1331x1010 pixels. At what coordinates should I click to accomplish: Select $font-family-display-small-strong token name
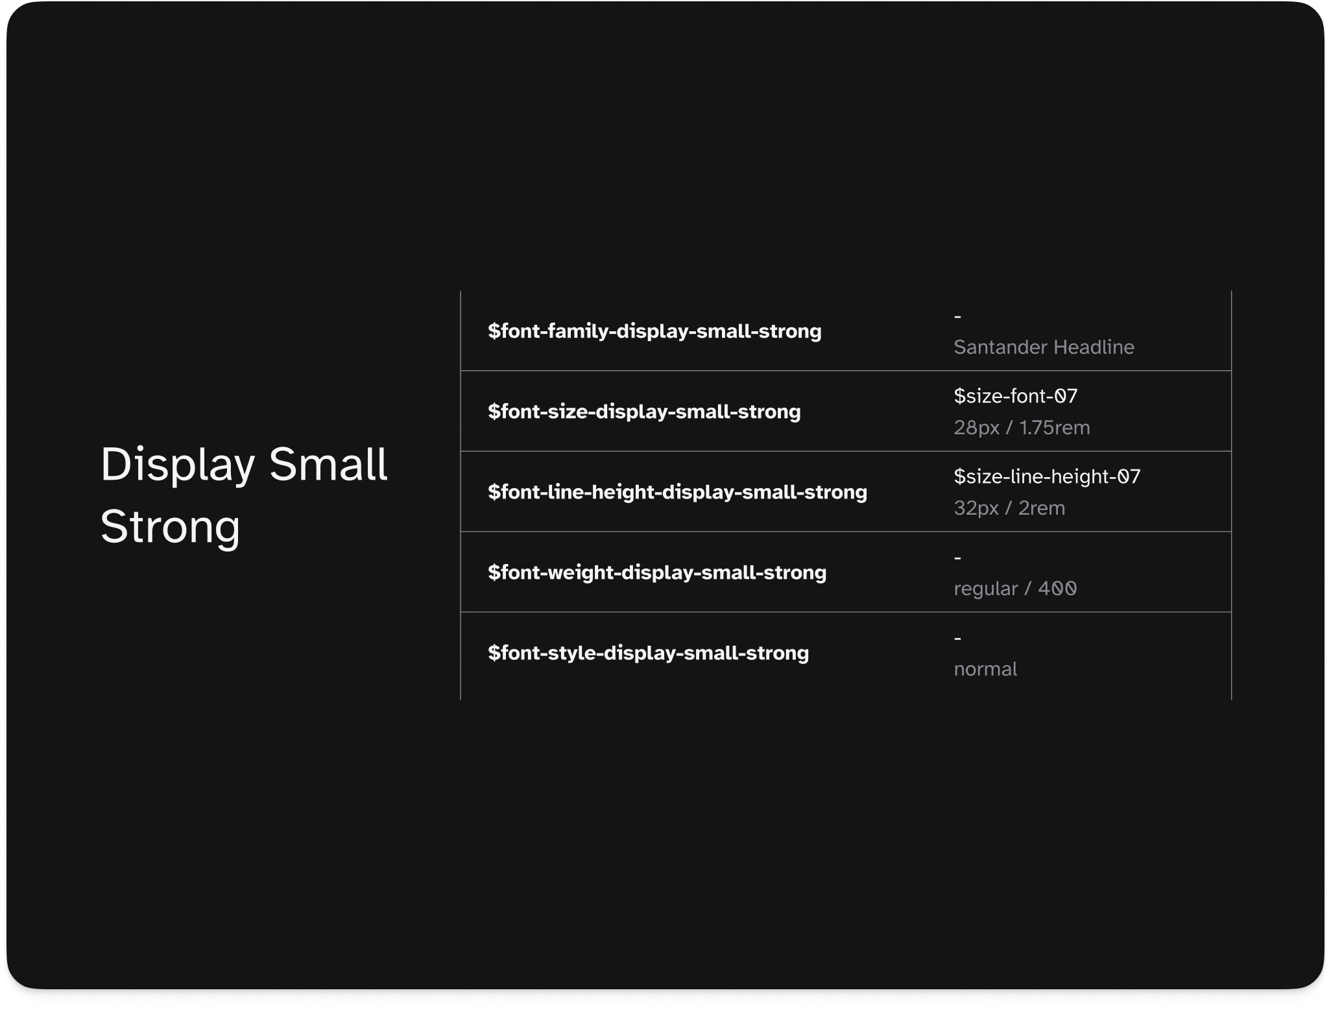[x=654, y=331]
